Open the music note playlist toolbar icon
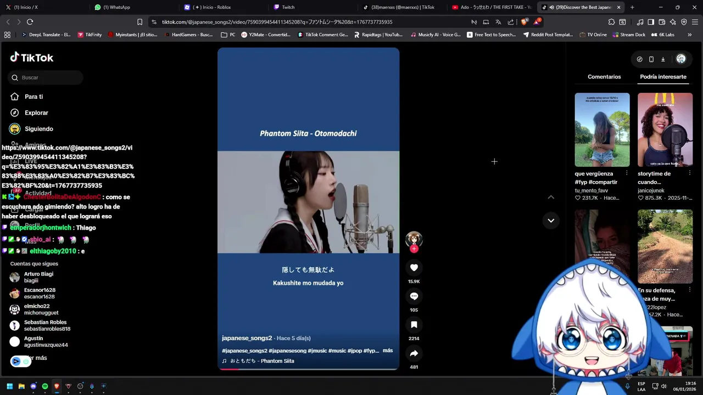703x395 pixels. pos(640,22)
